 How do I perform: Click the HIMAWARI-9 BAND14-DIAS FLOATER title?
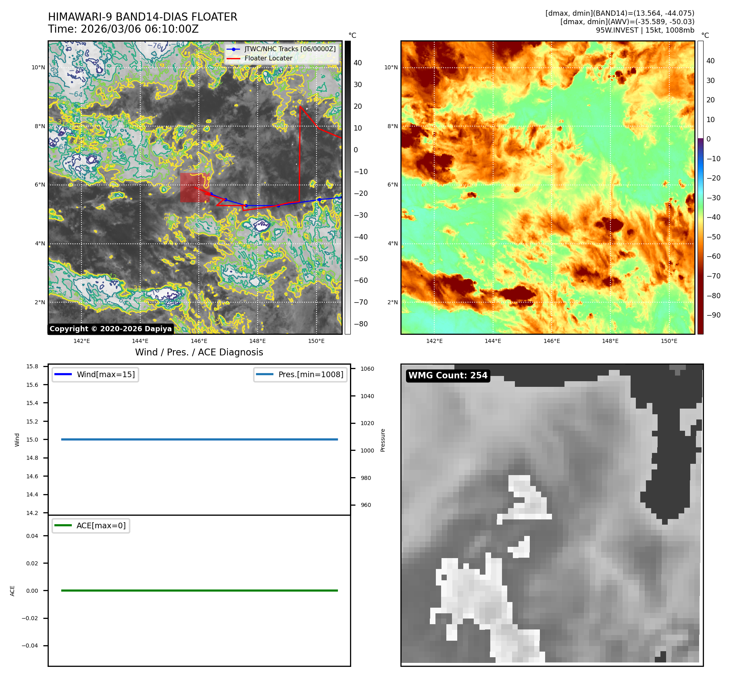click(142, 17)
